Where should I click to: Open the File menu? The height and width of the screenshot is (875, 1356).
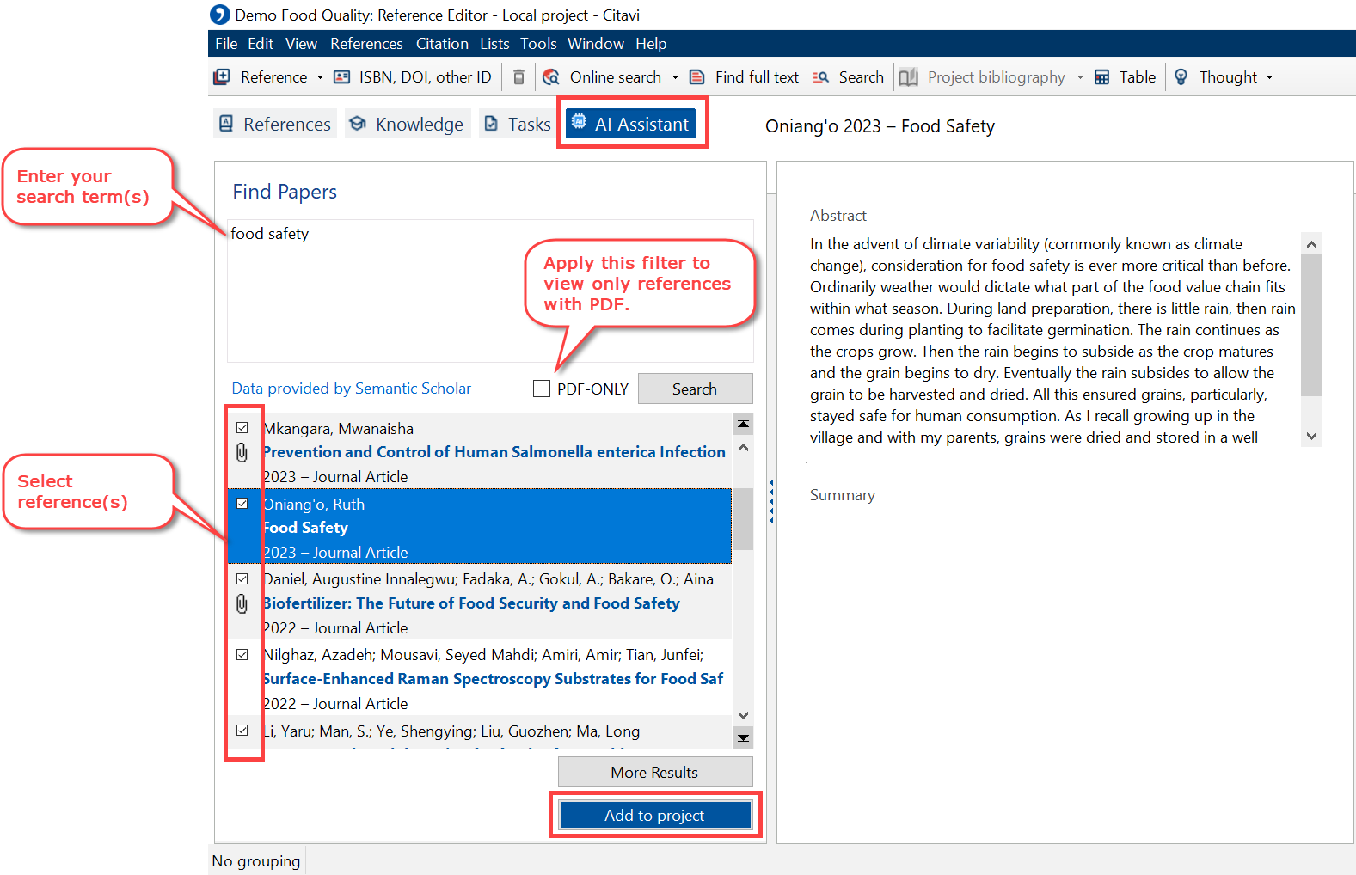(226, 44)
